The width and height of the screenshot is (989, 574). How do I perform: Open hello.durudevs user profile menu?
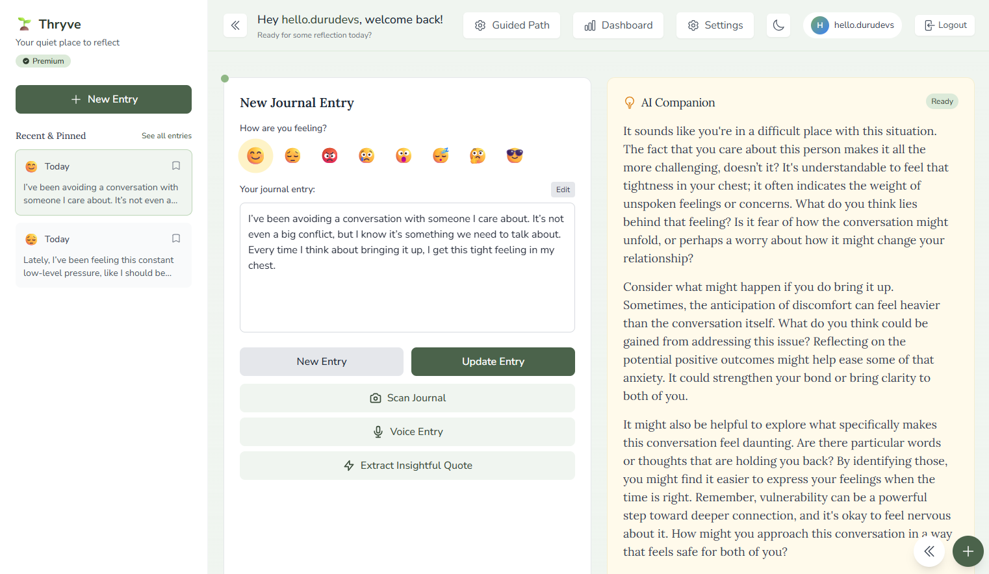[853, 25]
